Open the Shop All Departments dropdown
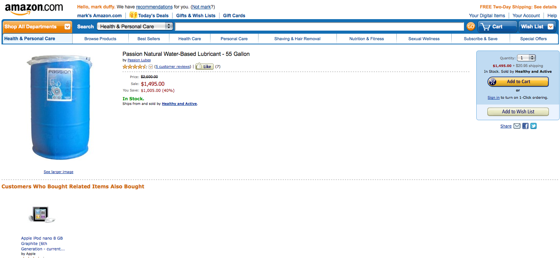 click(x=37, y=26)
